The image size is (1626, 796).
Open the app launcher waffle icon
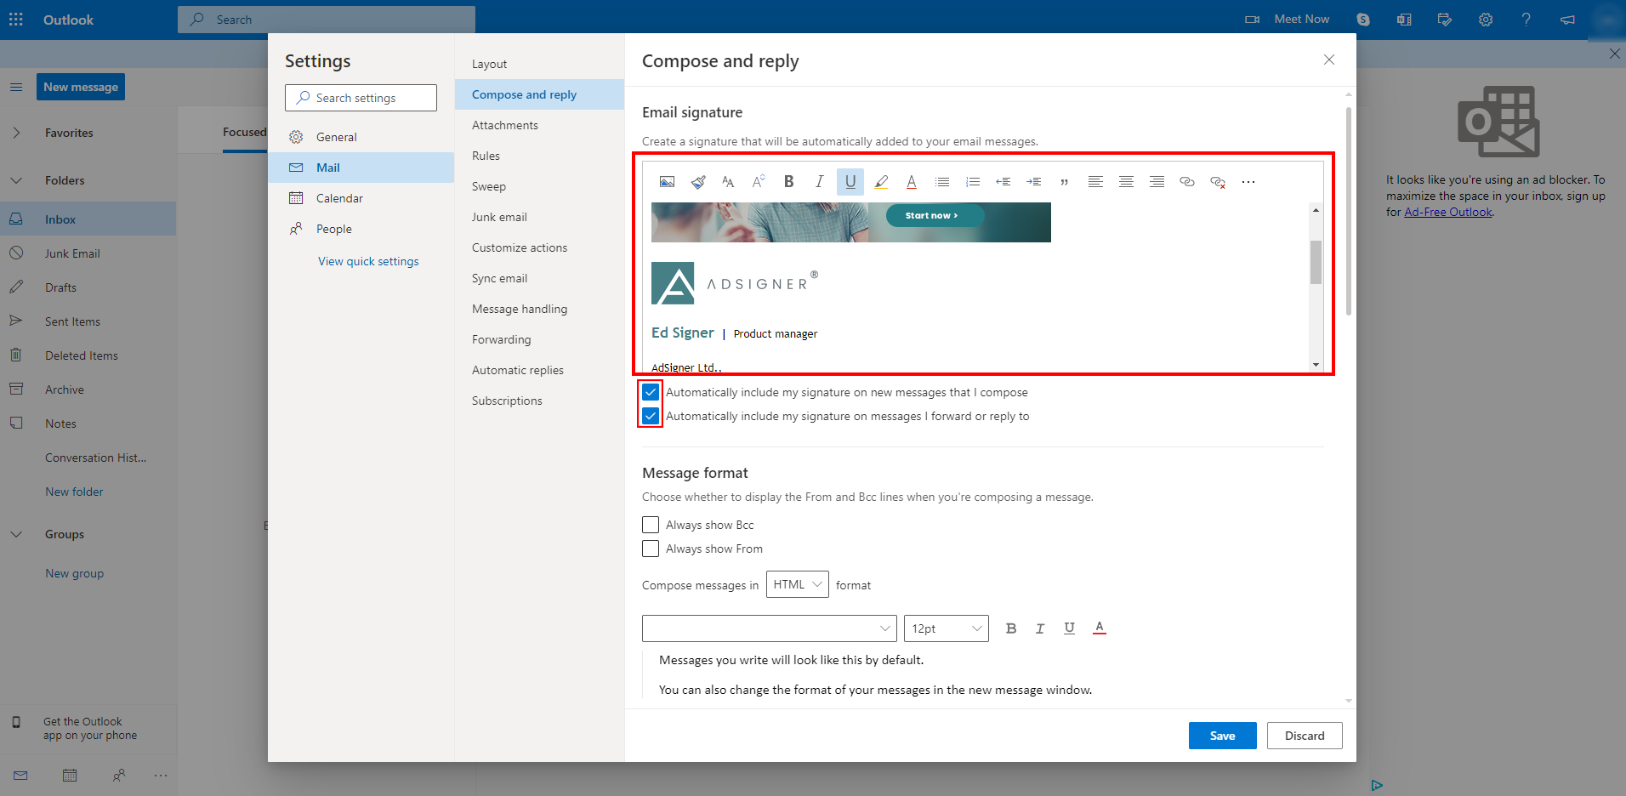[16, 19]
